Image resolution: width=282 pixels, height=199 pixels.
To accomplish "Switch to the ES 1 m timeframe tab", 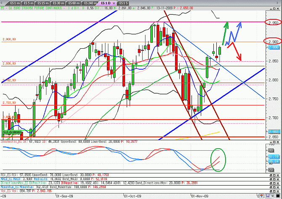I will 15,3.
